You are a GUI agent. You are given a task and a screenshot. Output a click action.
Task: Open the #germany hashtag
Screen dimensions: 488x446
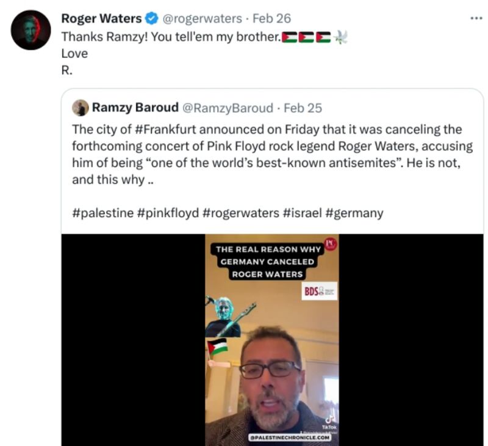[x=354, y=213]
